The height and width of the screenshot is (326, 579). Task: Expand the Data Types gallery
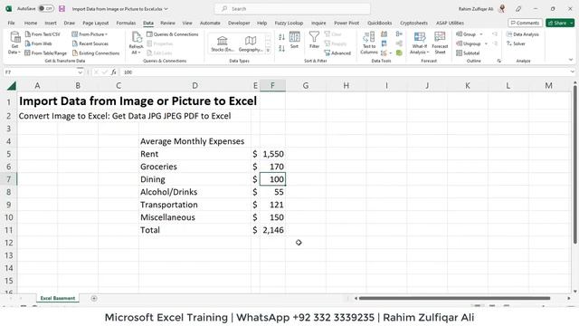[268, 51]
